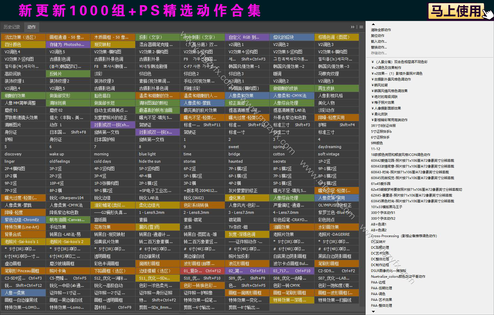Choose 载入动作... from the menu
This screenshot has height=315, width=494.
pyautogui.click(x=379, y=41)
